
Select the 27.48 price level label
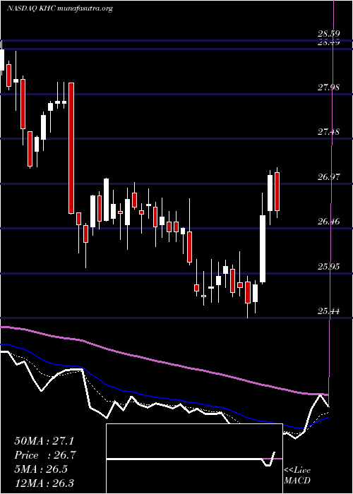click(328, 132)
